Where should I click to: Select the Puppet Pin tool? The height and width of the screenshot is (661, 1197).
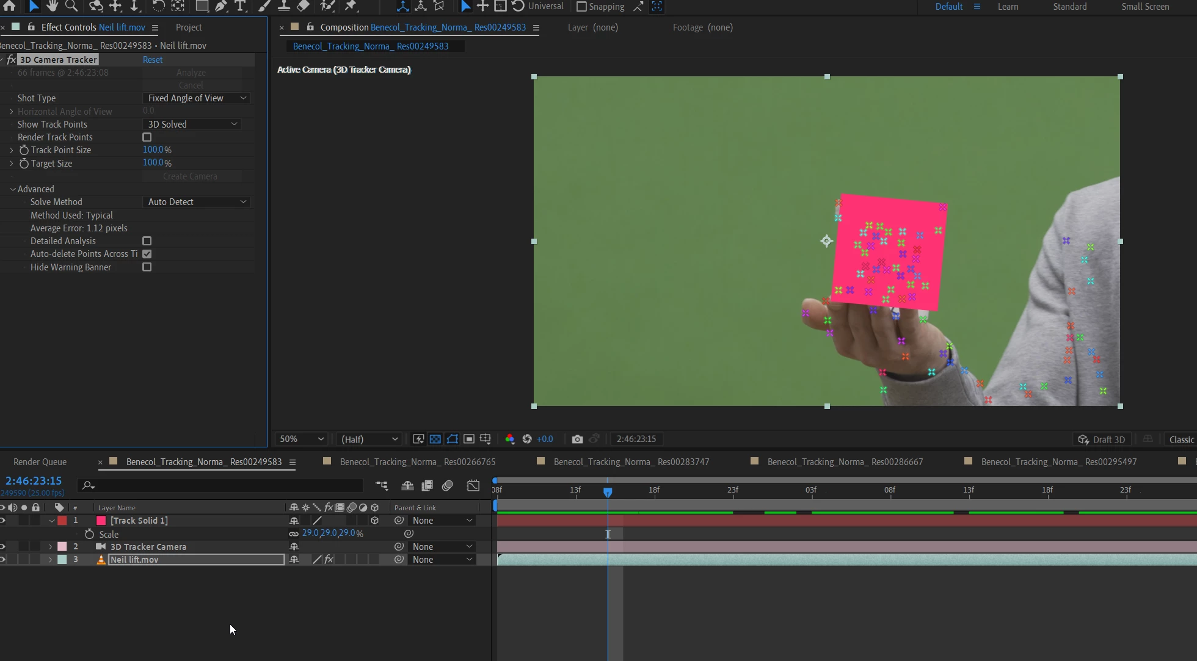pos(351,6)
